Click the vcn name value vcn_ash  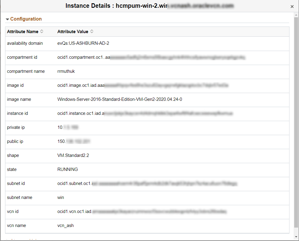coord(65,225)
